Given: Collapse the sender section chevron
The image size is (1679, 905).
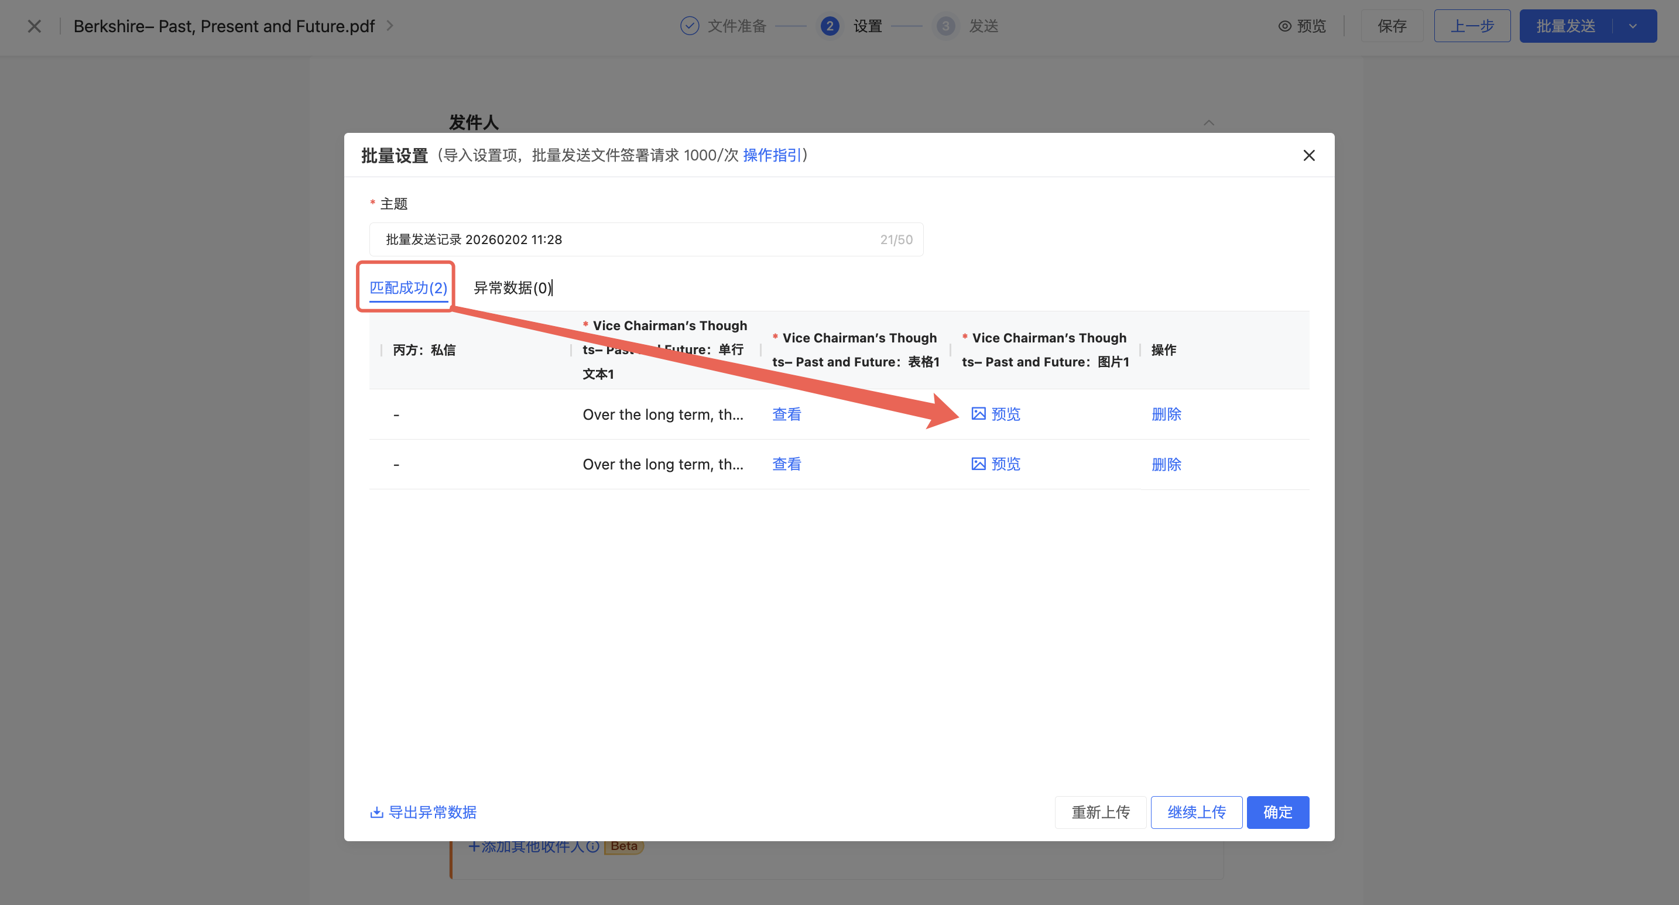Looking at the screenshot, I should tap(1208, 122).
